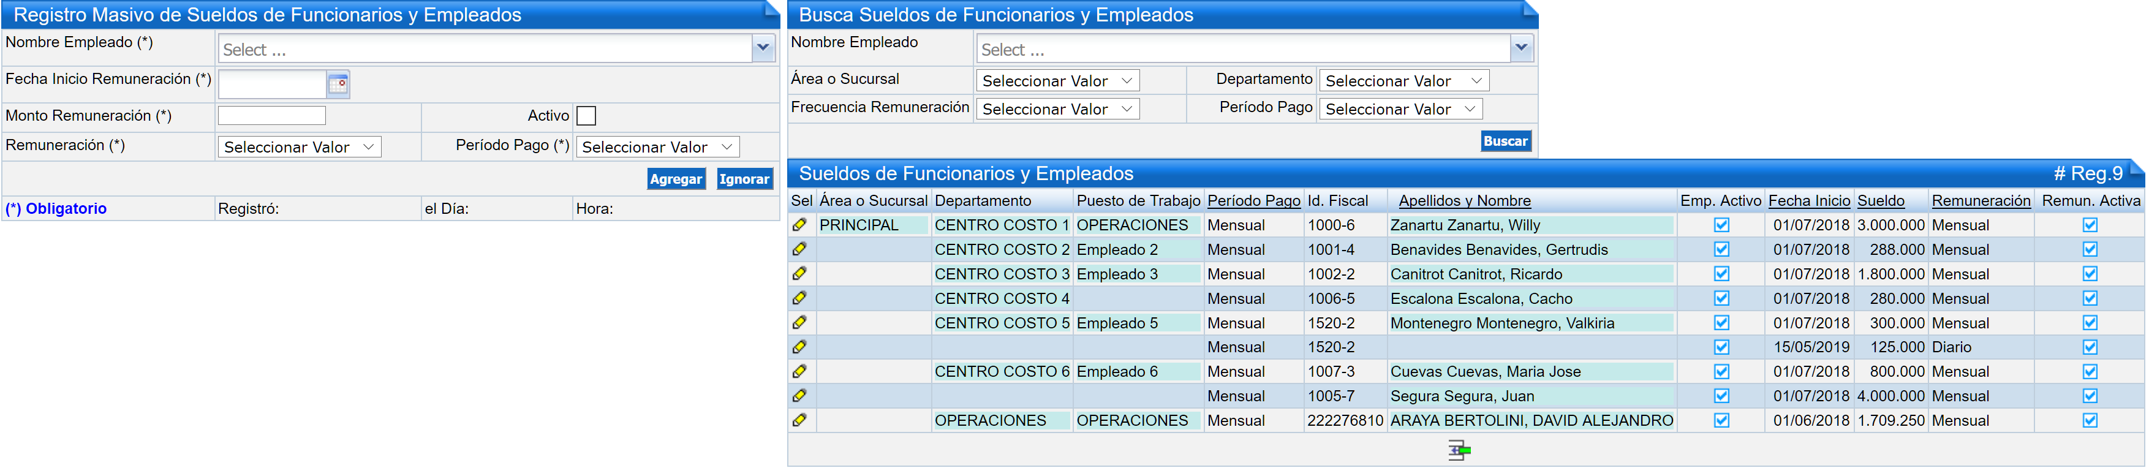Toggle Remun. Activa for ARAYA BERTOLINI row
2149x476 pixels.
[2090, 420]
